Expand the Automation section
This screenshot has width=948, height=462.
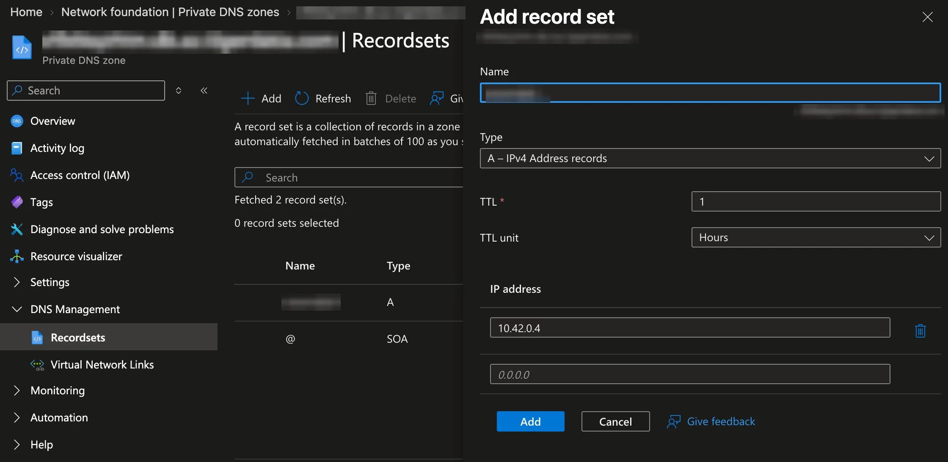click(x=17, y=418)
